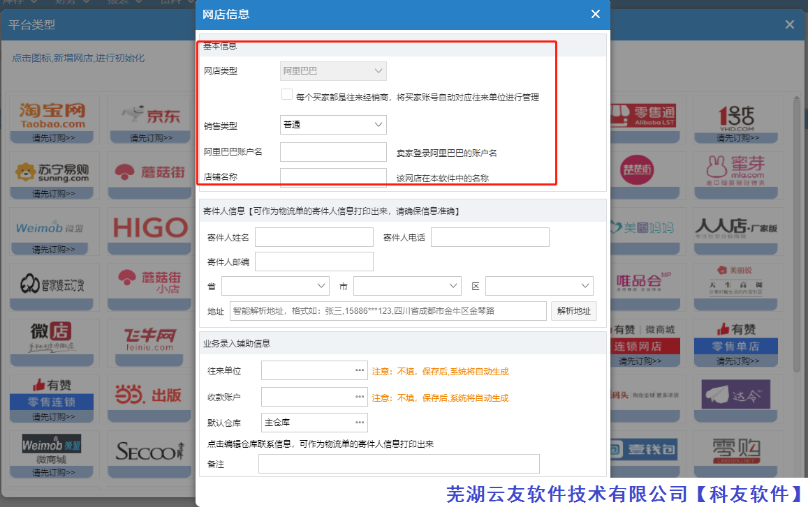The width and height of the screenshot is (808, 507).
Task: Select the 达令 platform icon
Action: pos(736,395)
